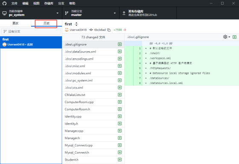Image resolution: width=239 pixels, height=164 pixels.
Task: Copy the commit SHA with copy icon
Action: (109, 30)
